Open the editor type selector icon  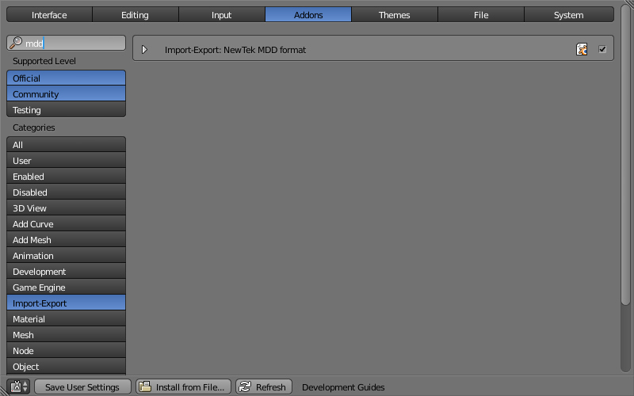[x=18, y=386]
